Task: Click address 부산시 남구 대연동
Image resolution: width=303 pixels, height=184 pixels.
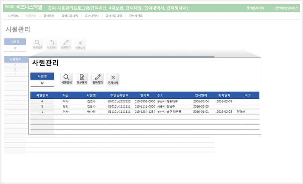Action: [169, 112]
